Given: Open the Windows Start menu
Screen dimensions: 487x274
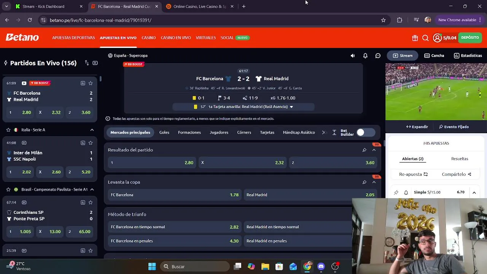Looking at the screenshot, I should (152, 266).
